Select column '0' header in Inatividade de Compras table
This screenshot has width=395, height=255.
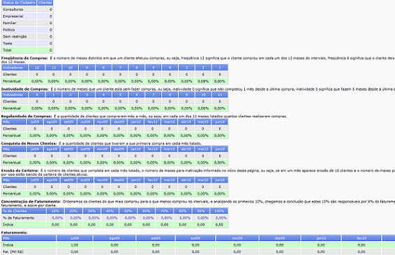point(37,95)
